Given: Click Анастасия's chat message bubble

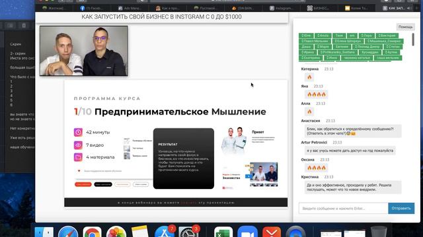Looking at the screenshot, I should point(353,131).
